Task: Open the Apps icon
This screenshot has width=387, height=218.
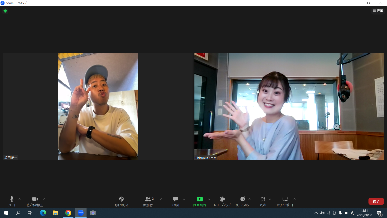Action: (263, 199)
